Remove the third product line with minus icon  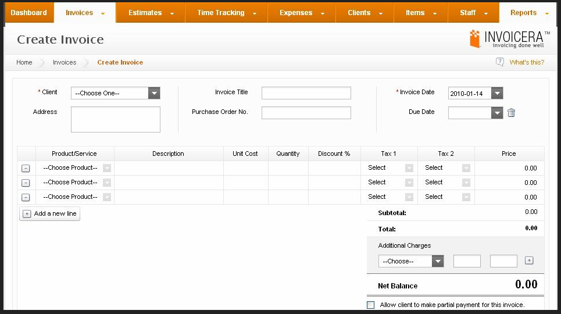tap(26, 197)
